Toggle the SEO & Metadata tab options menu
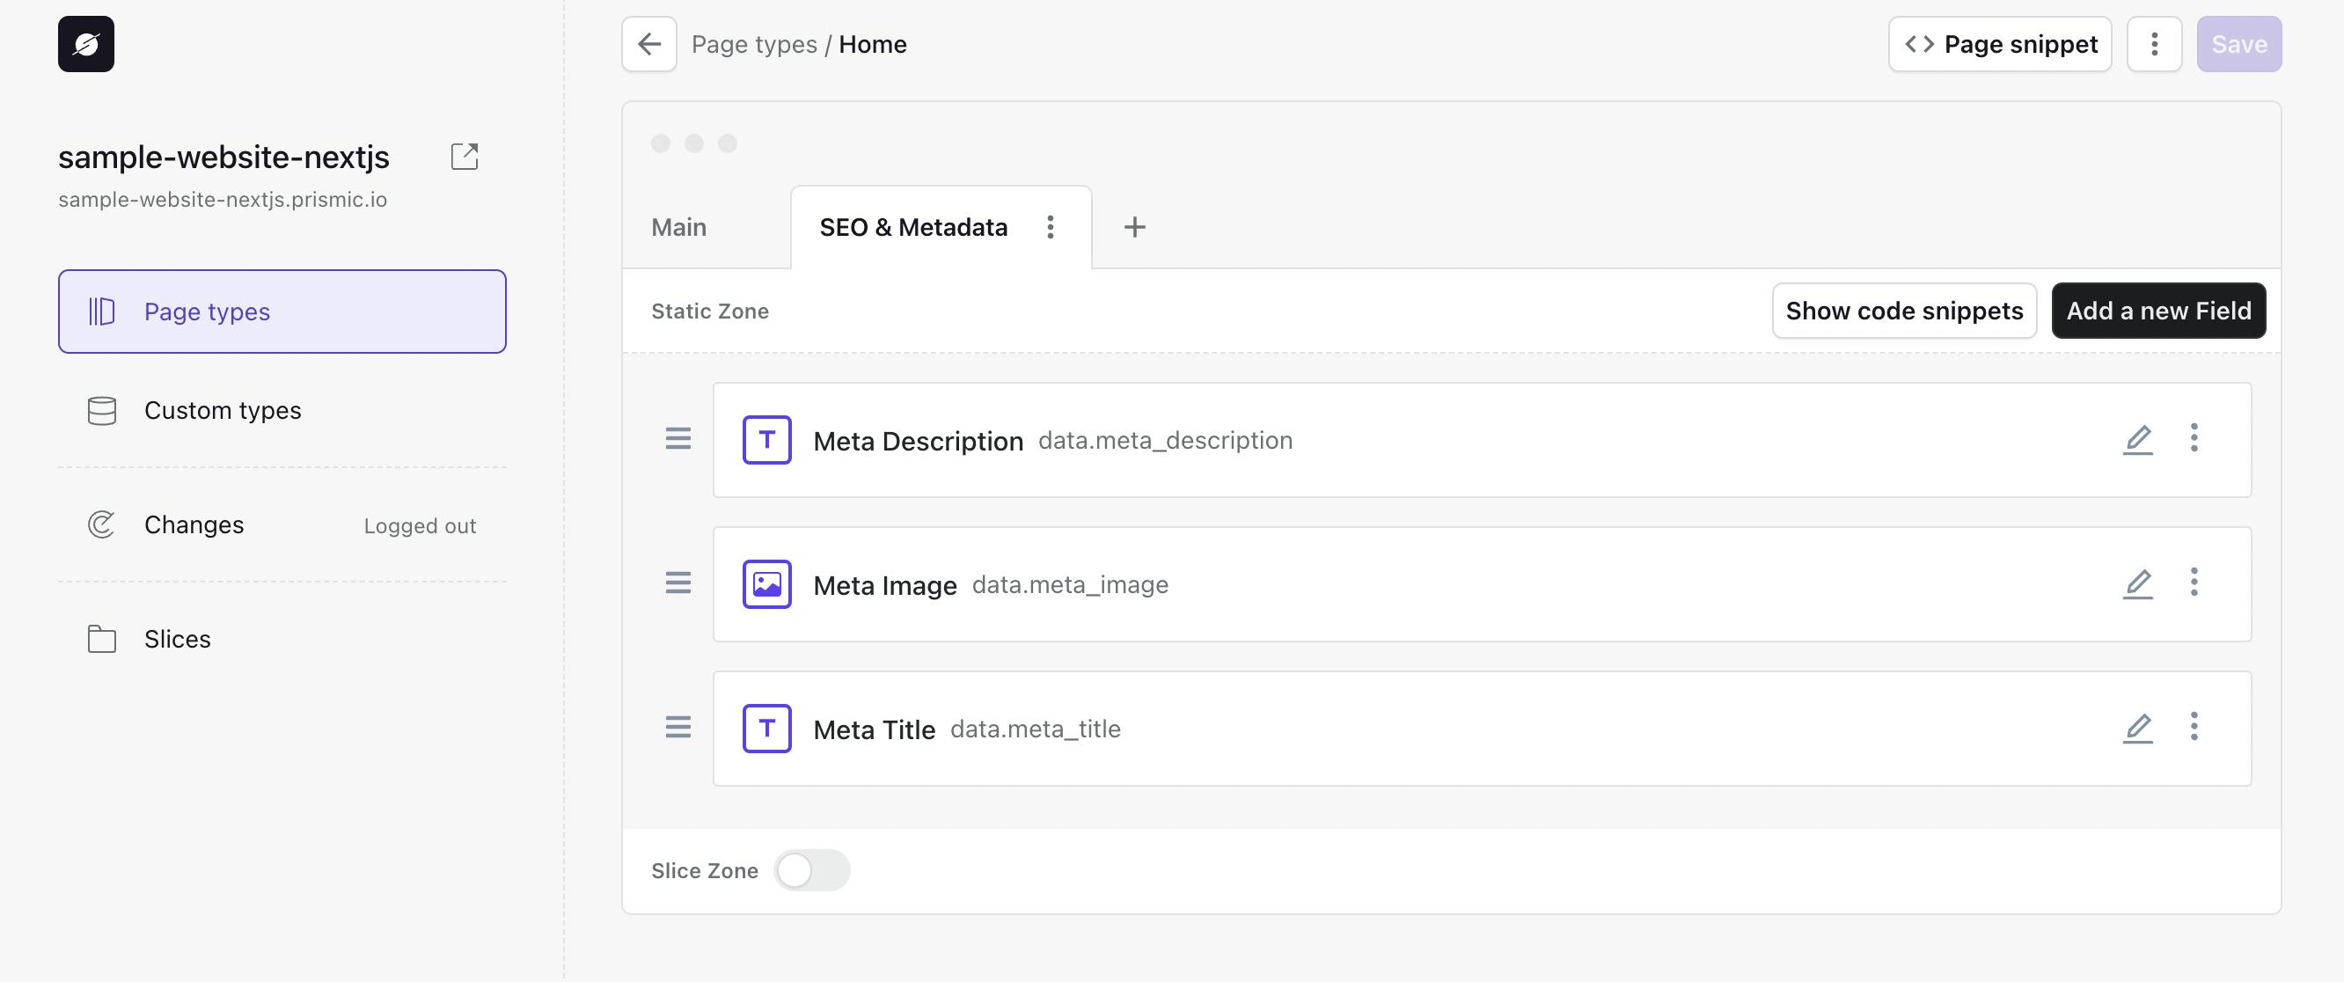 click(1050, 225)
